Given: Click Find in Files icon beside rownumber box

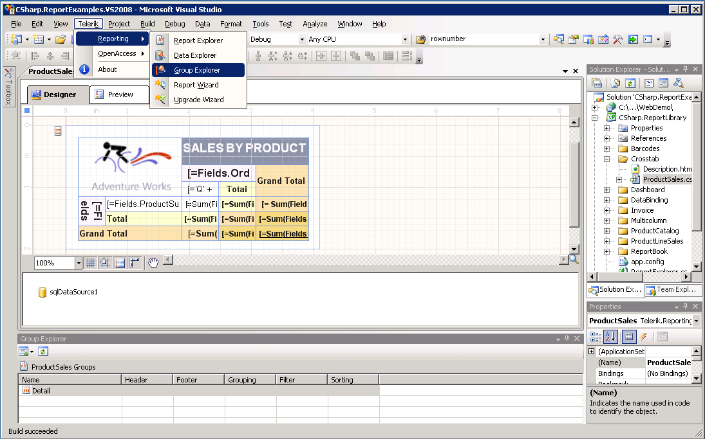Looking at the screenshot, I should (421, 39).
